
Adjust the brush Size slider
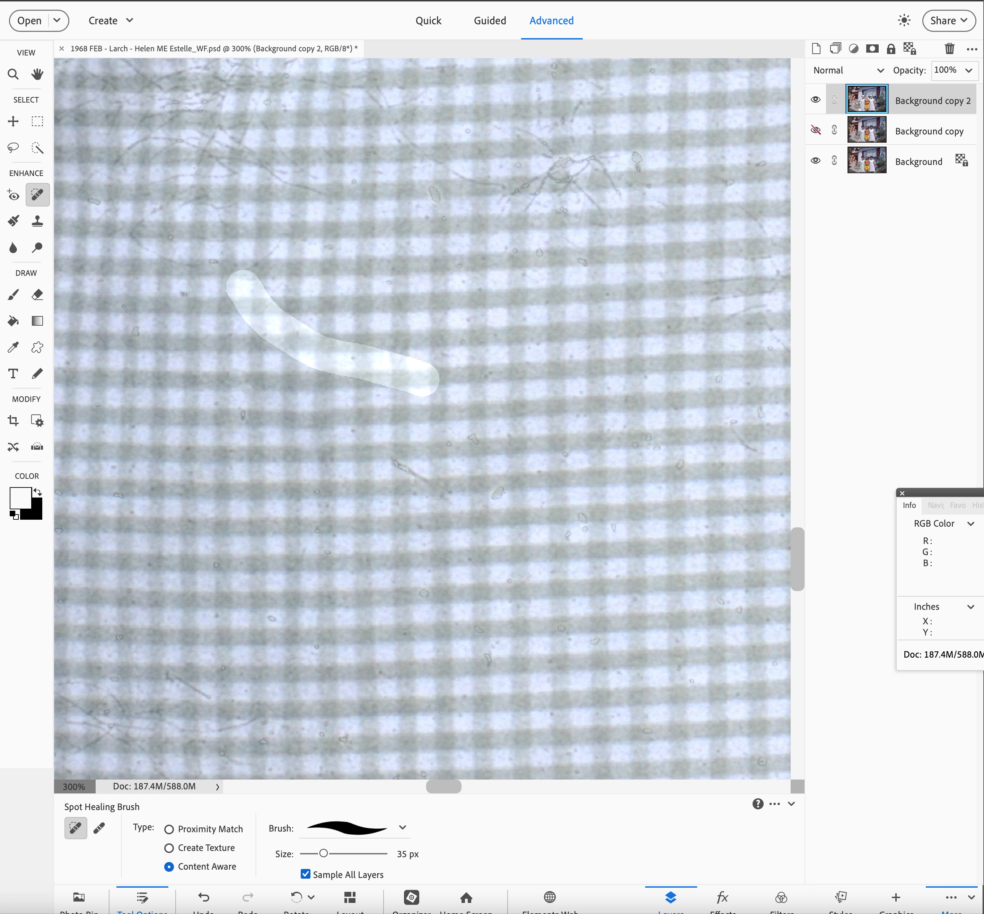(323, 853)
